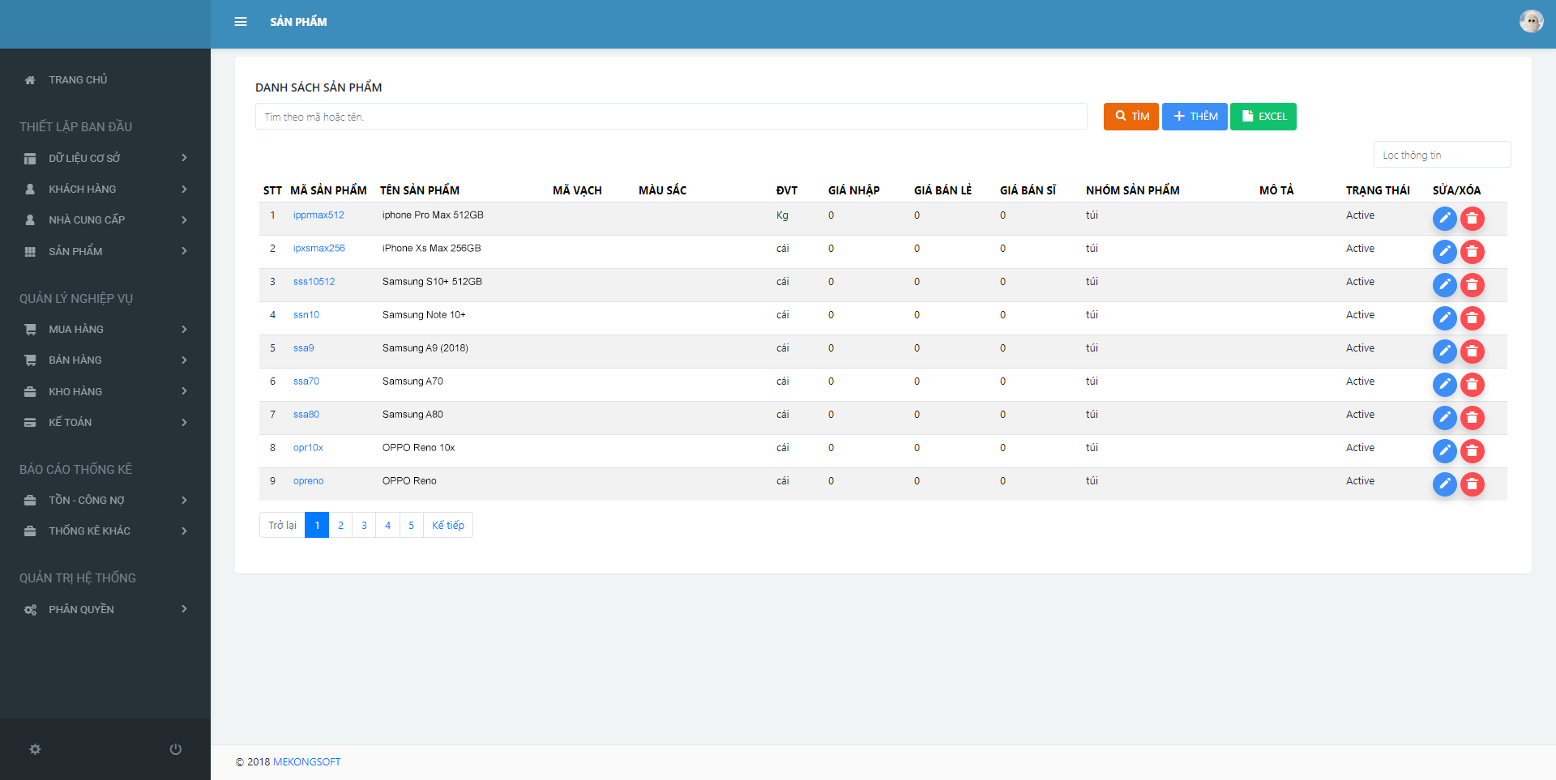The image size is (1556, 780).
Task: Edit the opr10x product row
Action: (x=1444, y=451)
